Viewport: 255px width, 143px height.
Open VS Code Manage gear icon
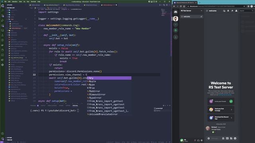[2, 139]
